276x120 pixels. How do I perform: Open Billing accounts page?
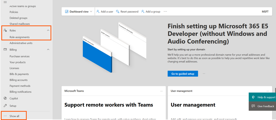(x=19, y=80)
